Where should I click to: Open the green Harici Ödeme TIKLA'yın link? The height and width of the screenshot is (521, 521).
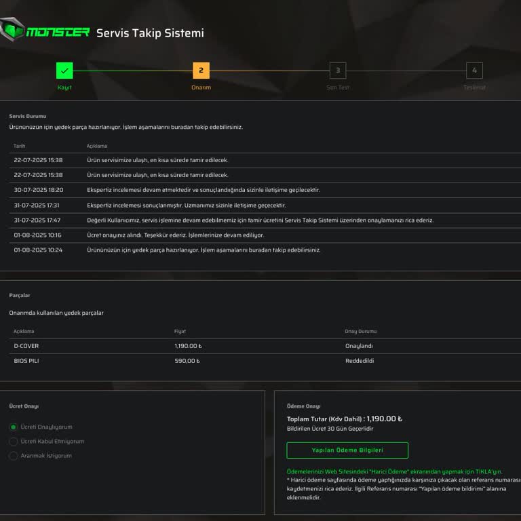pyautogui.click(x=394, y=471)
